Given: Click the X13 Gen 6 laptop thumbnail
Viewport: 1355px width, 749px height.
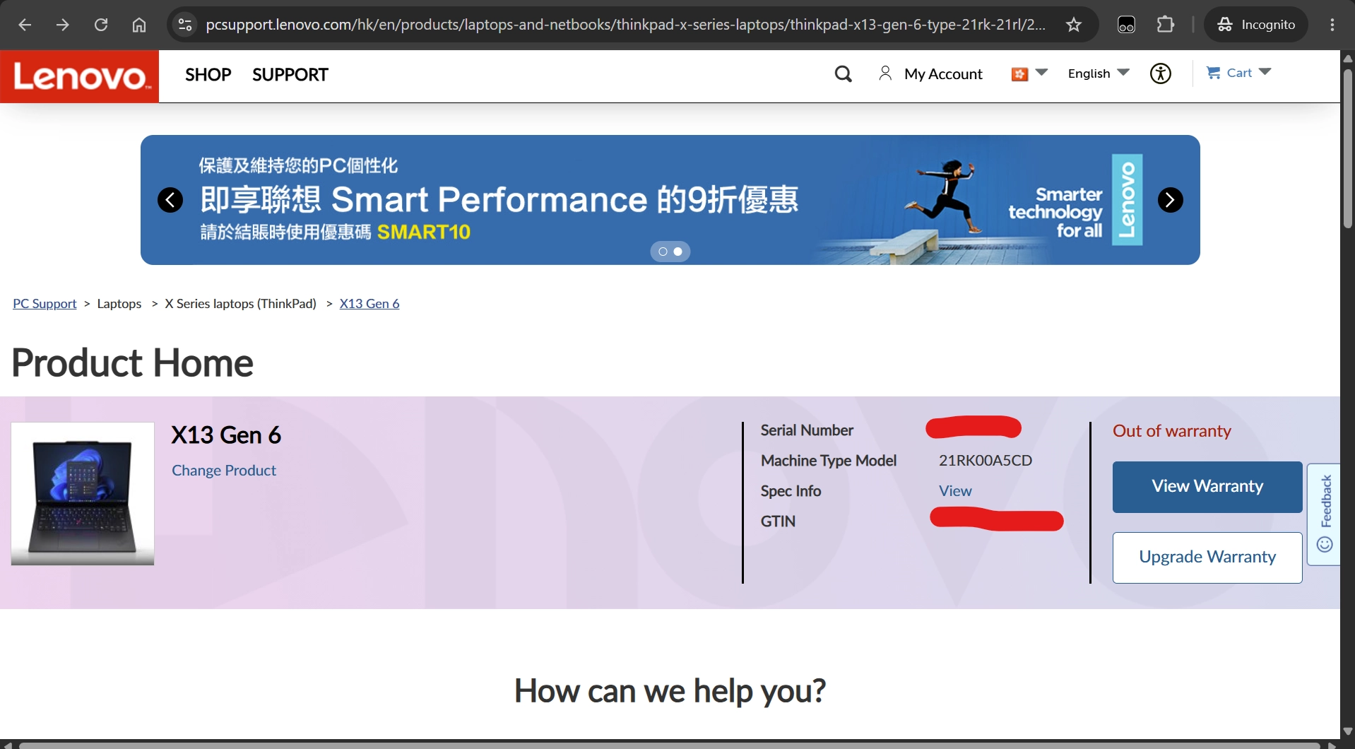Looking at the screenshot, I should coord(83,494).
